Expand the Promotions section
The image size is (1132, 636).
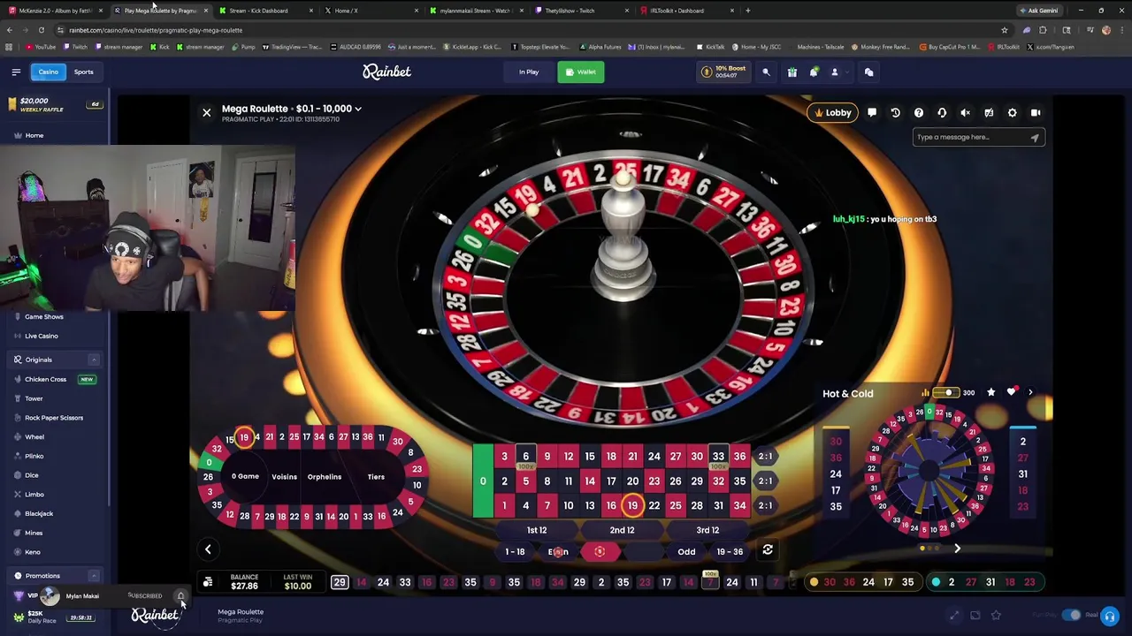click(94, 576)
